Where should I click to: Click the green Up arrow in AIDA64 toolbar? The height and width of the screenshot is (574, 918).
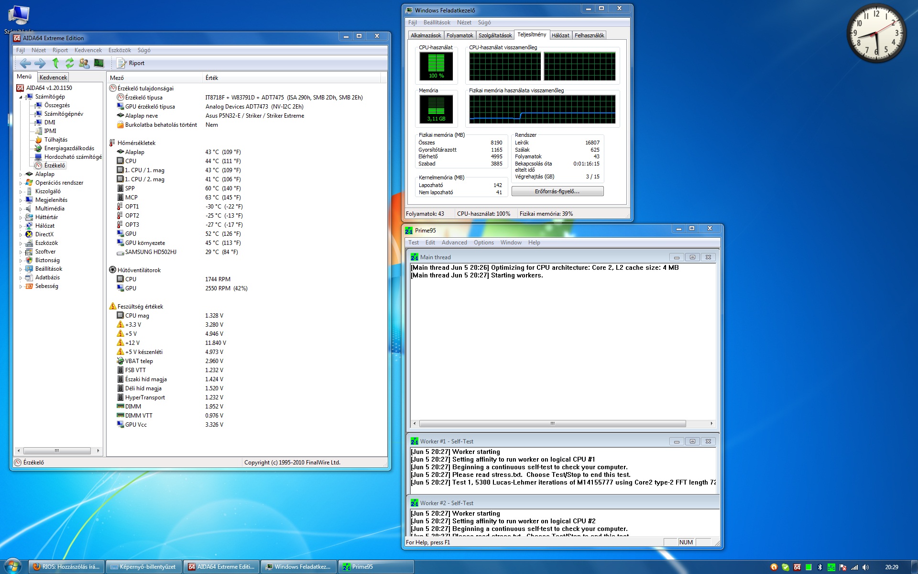click(55, 63)
